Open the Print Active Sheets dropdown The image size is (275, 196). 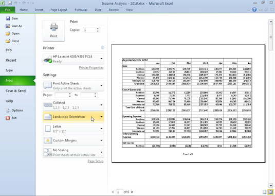(x=74, y=85)
